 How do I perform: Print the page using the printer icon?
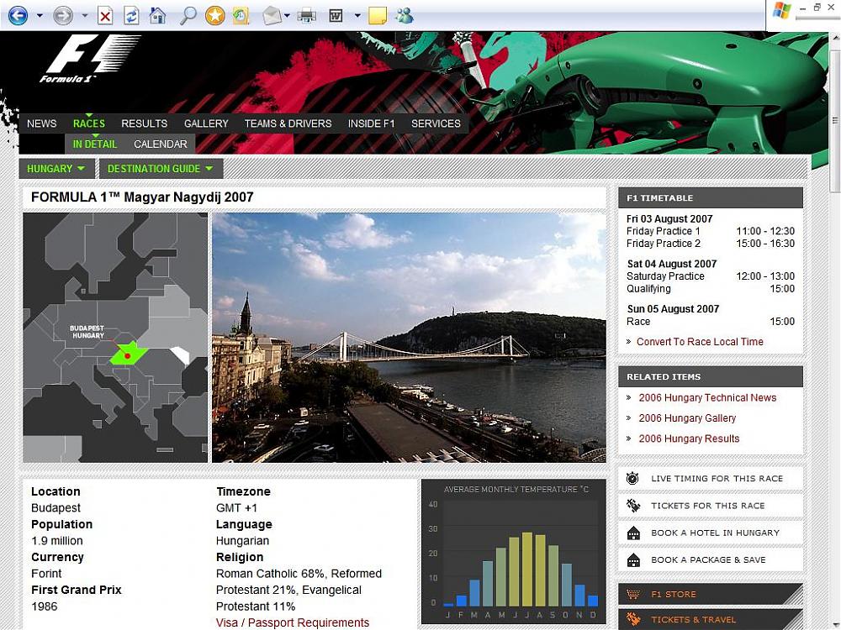pos(306,15)
